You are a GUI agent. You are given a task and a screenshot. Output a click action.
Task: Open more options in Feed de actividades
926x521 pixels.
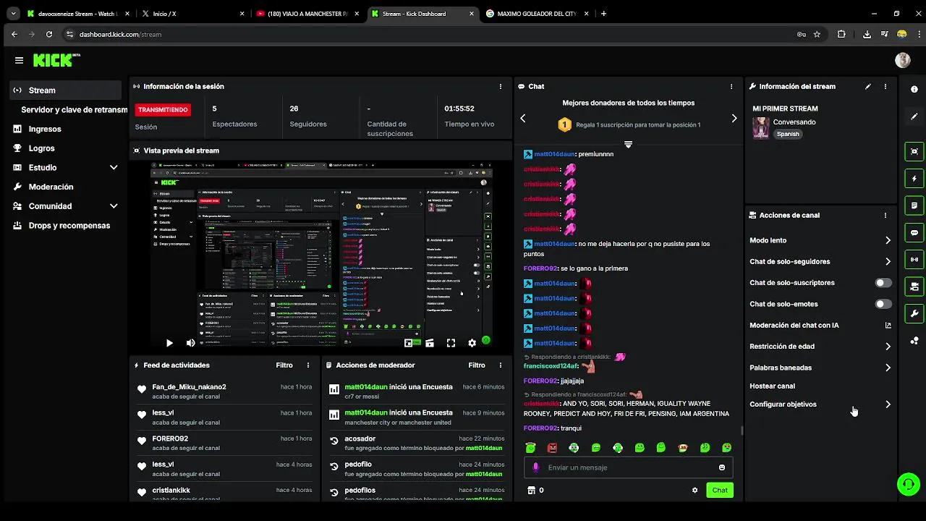coord(307,365)
